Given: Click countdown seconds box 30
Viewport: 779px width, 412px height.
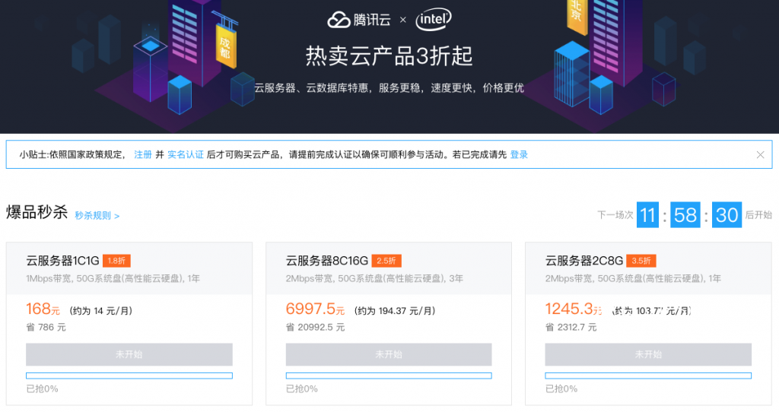Looking at the screenshot, I should coord(727,215).
